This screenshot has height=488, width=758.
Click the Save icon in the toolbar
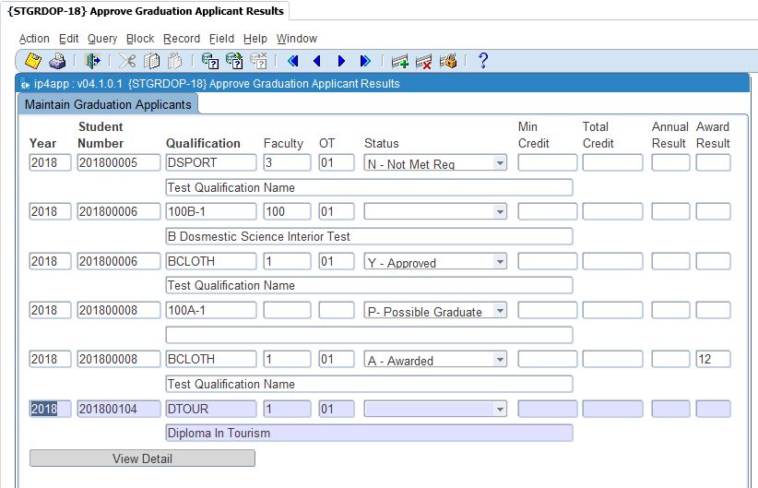pyautogui.click(x=33, y=61)
